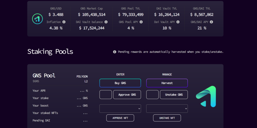Click the ENTER column heading

120,75
